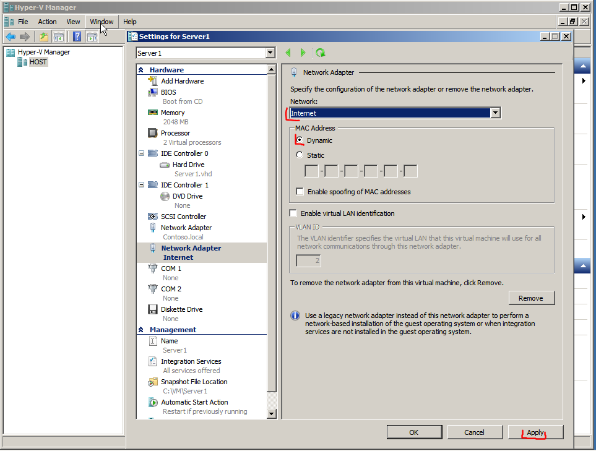The height and width of the screenshot is (451, 596).
Task: Open the Network dropdown showing Internet
Action: 495,113
